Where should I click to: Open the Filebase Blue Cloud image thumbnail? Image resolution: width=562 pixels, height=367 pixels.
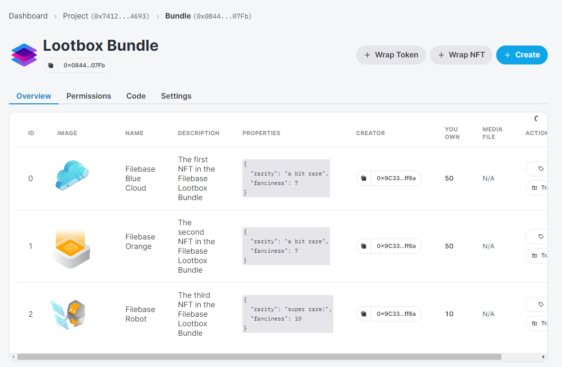72,175
